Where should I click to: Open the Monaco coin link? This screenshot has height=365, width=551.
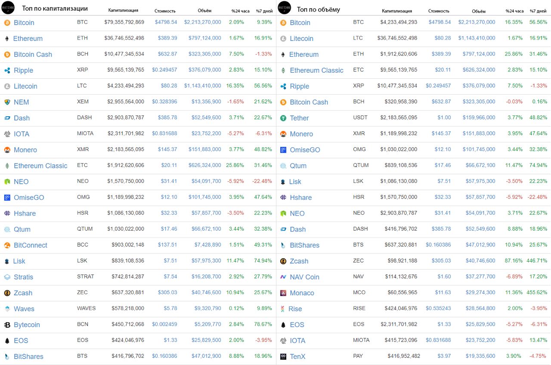302,293
